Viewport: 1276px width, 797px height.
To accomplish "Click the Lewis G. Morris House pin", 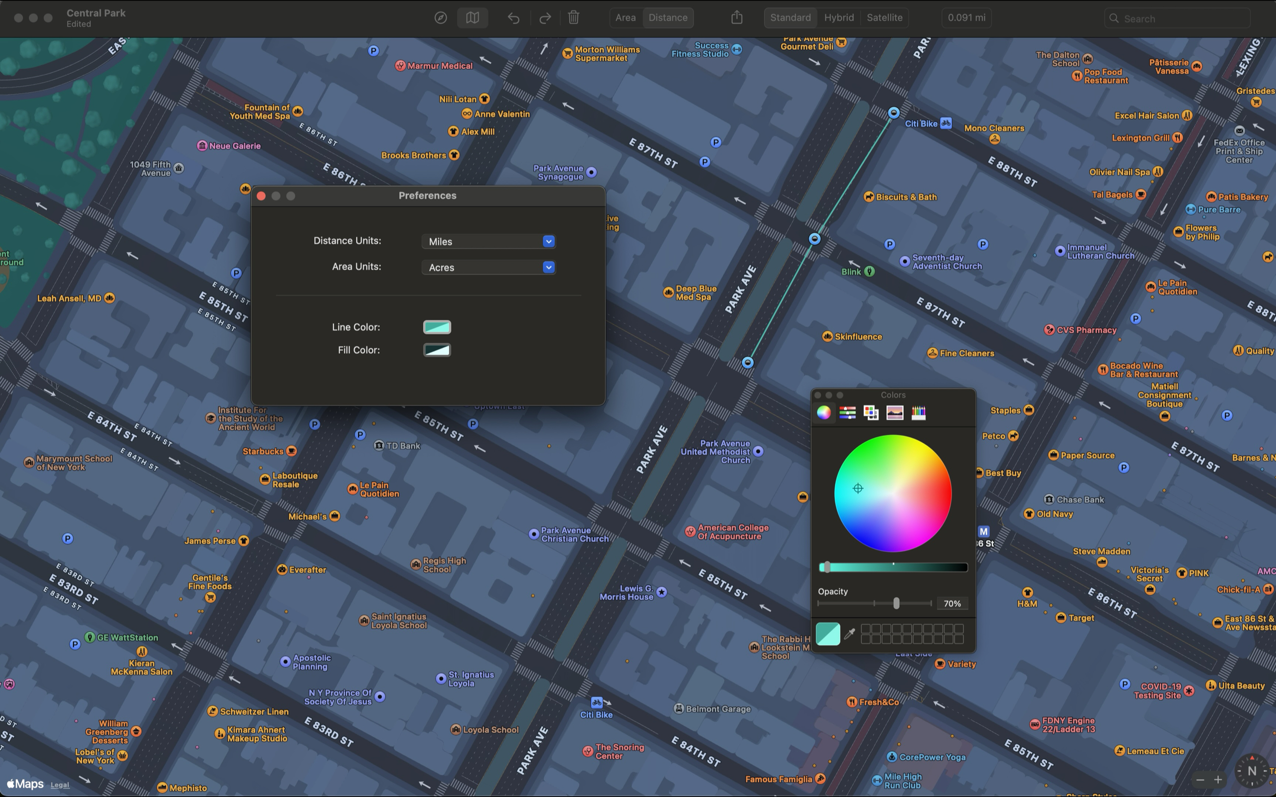I will pos(662,592).
